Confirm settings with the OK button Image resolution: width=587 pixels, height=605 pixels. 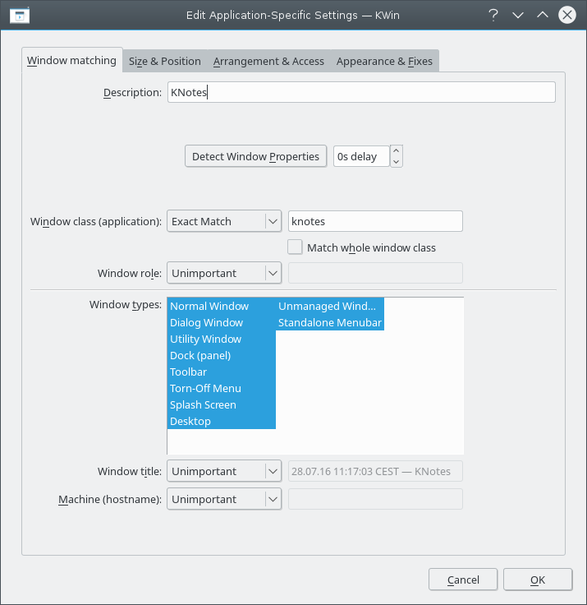coord(537,580)
